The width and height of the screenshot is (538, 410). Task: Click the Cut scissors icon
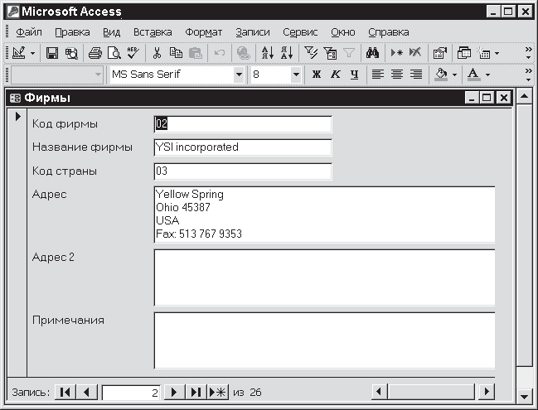(157, 53)
